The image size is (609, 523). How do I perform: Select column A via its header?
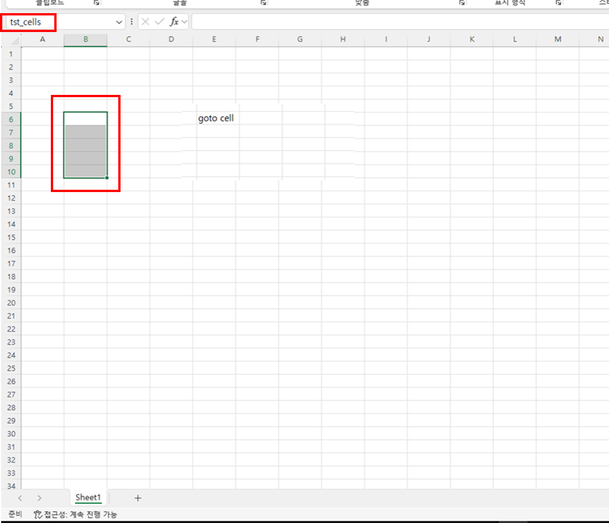(x=42, y=39)
